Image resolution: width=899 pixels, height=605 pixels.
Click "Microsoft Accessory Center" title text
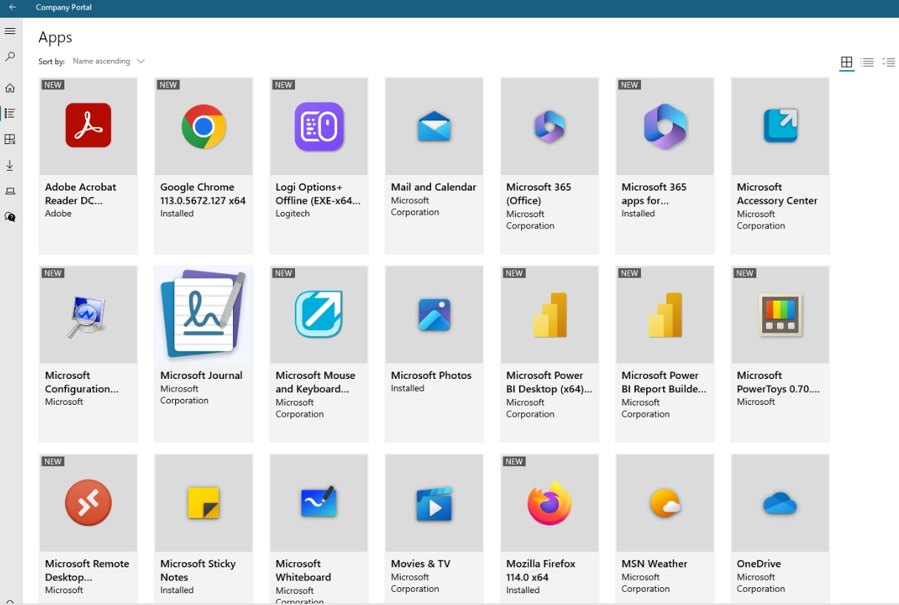(x=777, y=194)
